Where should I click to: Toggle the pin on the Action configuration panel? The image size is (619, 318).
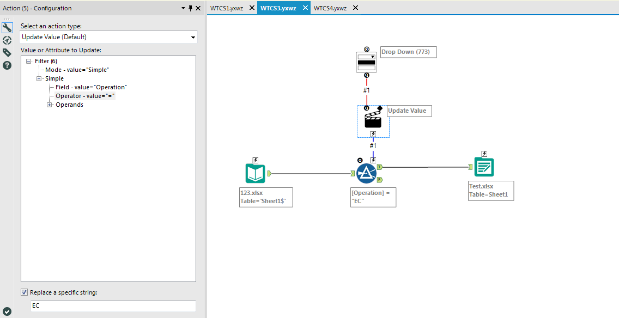click(x=191, y=8)
